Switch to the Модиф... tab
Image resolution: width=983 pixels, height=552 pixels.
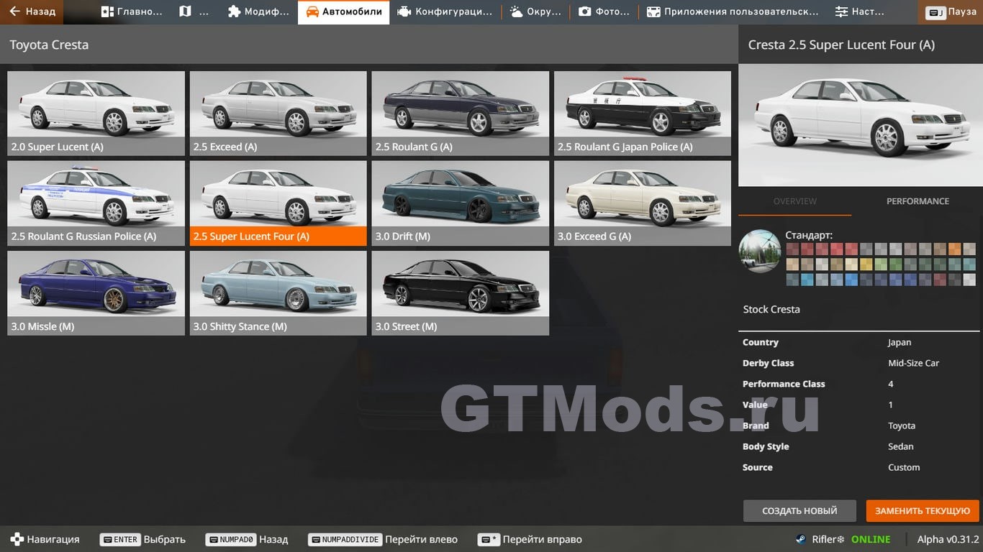point(258,11)
